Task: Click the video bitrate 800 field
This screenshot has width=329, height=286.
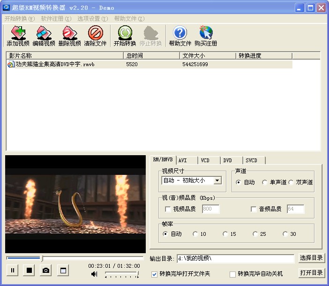Action: (210, 209)
